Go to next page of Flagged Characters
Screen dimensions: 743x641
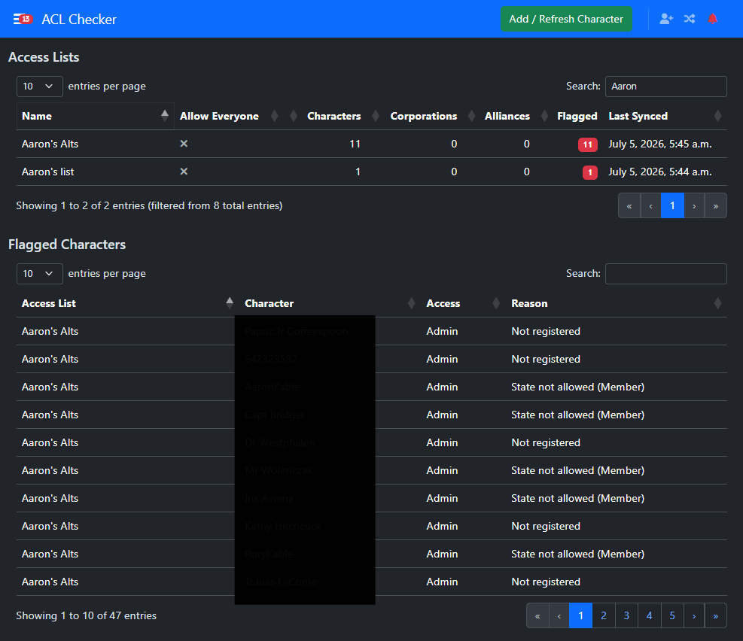694,615
